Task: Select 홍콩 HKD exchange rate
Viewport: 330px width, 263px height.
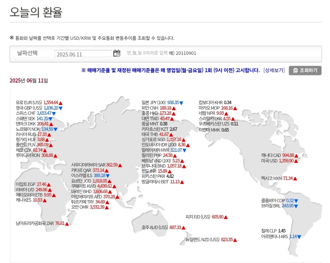Action: pyautogui.click(x=159, y=113)
